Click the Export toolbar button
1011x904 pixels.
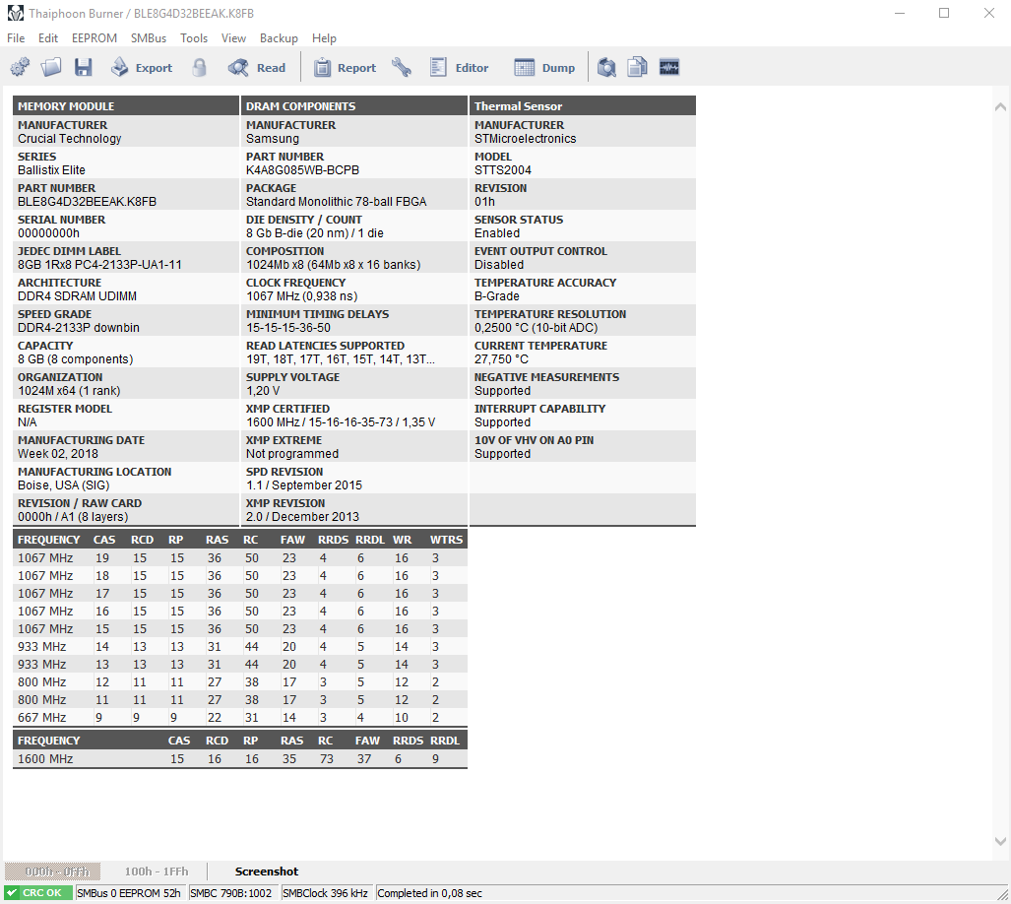[142, 67]
